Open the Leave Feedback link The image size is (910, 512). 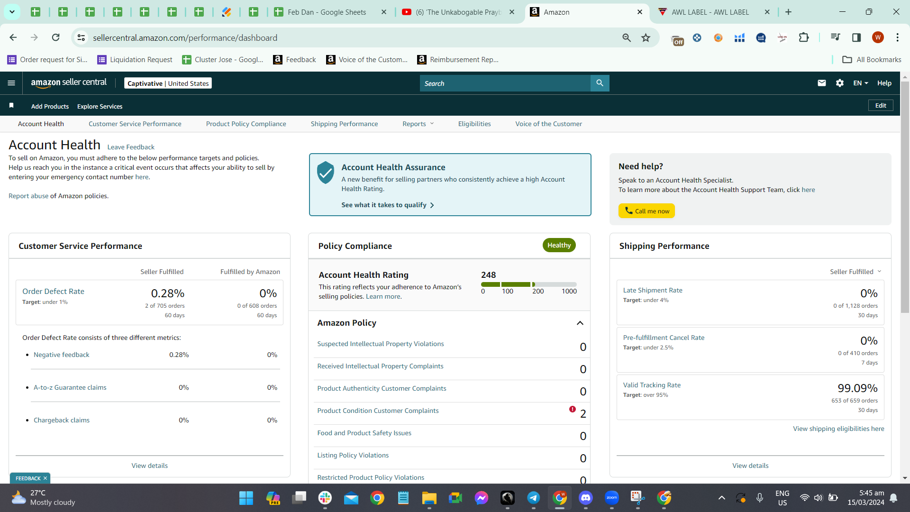click(131, 147)
